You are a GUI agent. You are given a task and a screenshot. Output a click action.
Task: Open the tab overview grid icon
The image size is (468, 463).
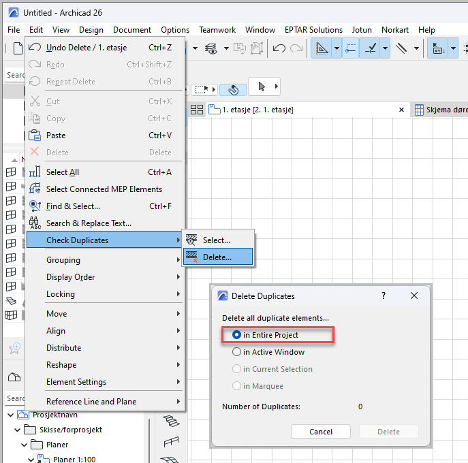click(x=197, y=110)
